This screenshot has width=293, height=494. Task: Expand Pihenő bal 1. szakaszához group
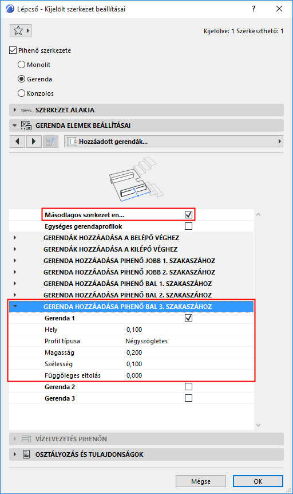click(x=15, y=284)
